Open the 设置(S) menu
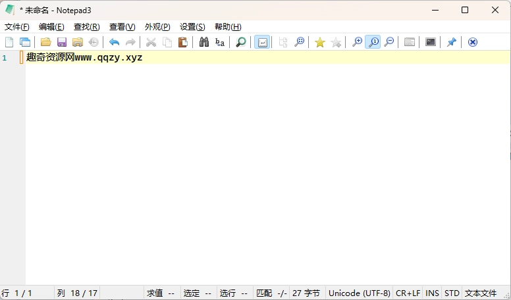 pyautogui.click(x=192, y=27)
